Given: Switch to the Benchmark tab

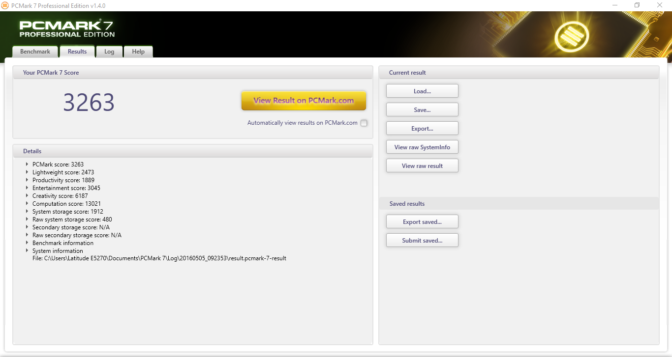Looking at the screenshot, I should click(x=35, y=52).
